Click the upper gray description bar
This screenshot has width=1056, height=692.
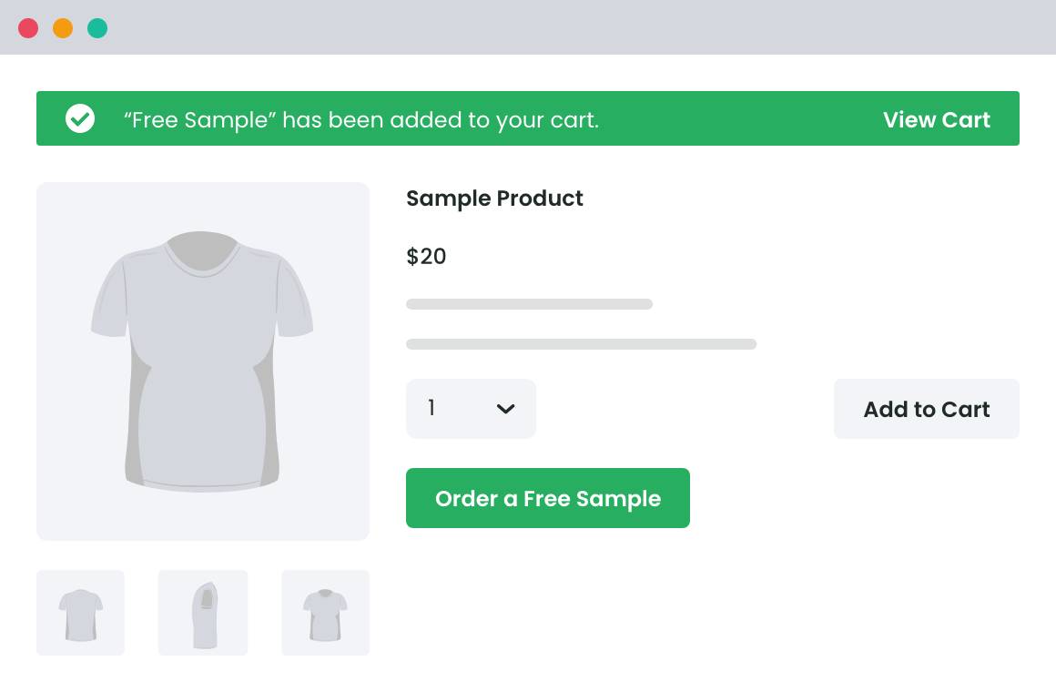[529, 303]
